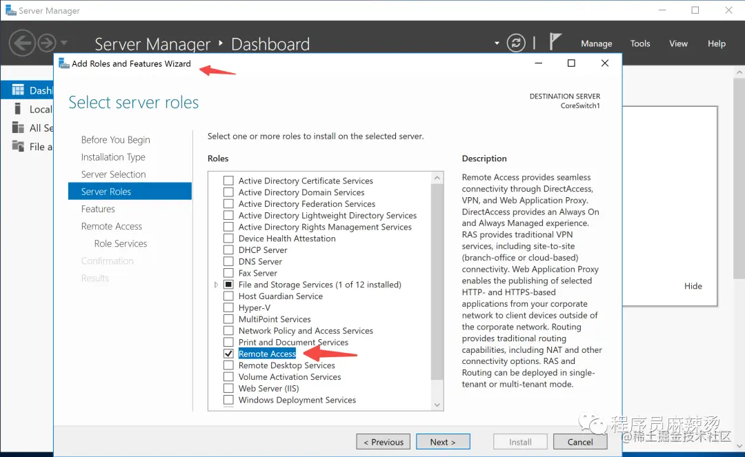Go to the Installation Type step
The width and height of the screenshot is (745, 457).
[113, 157]
